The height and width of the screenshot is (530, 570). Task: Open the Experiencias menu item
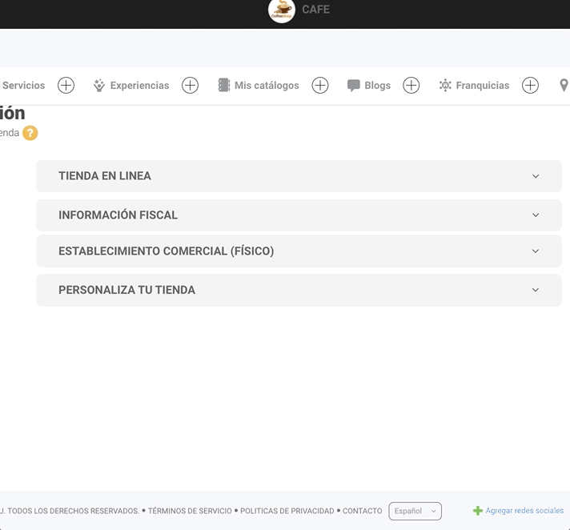[139, 86]
